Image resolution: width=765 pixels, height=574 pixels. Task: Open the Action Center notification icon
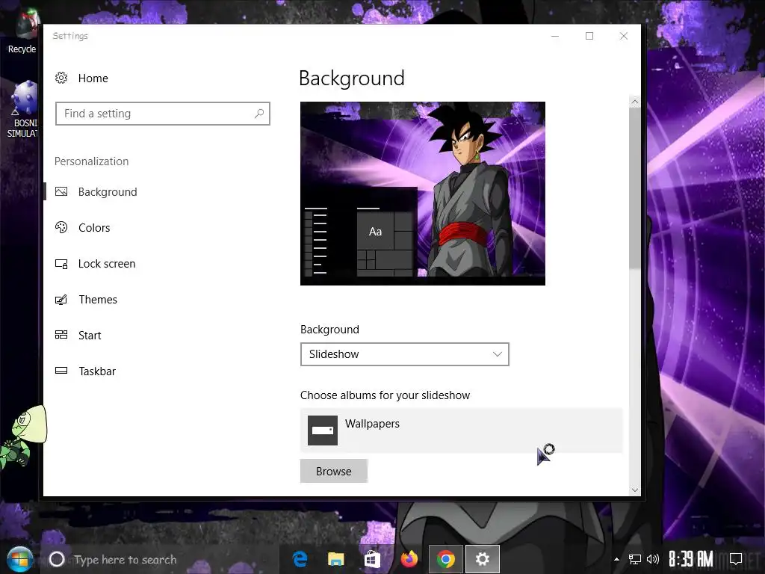tap(736, 559)
